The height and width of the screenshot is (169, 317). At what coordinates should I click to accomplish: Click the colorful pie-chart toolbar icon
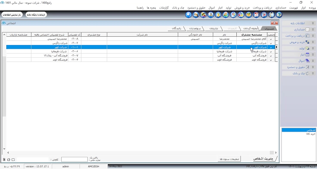point(241,15)
